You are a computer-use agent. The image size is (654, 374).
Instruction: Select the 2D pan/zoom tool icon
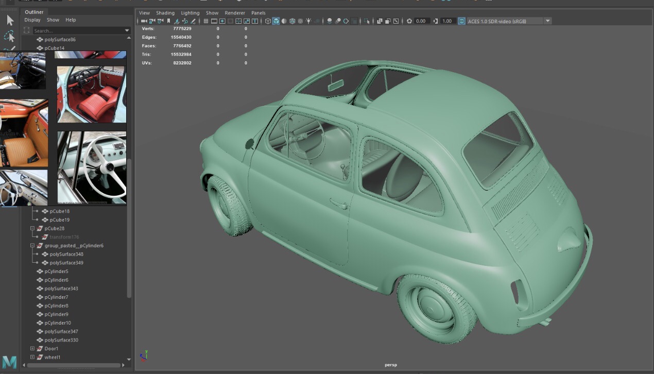click(x=185, y=21)
